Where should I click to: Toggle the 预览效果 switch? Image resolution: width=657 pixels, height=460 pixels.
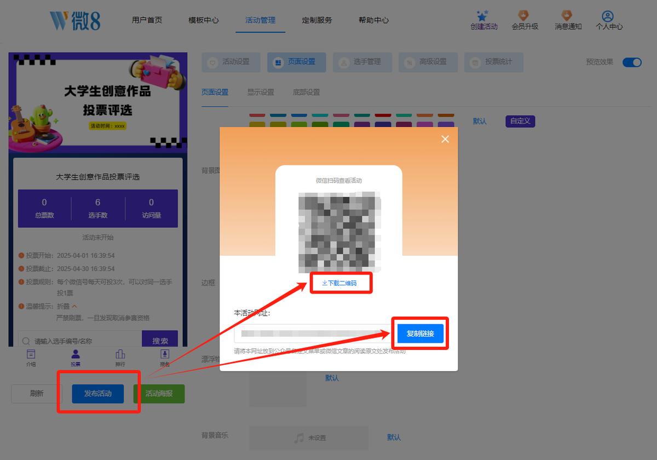point(632,62)
